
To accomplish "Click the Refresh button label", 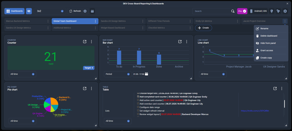I will tap(77, 11).
